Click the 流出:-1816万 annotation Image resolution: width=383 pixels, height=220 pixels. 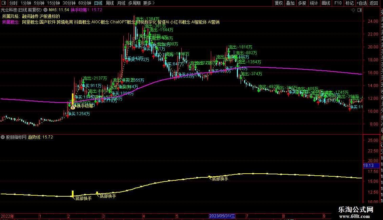tap(240, 47)
